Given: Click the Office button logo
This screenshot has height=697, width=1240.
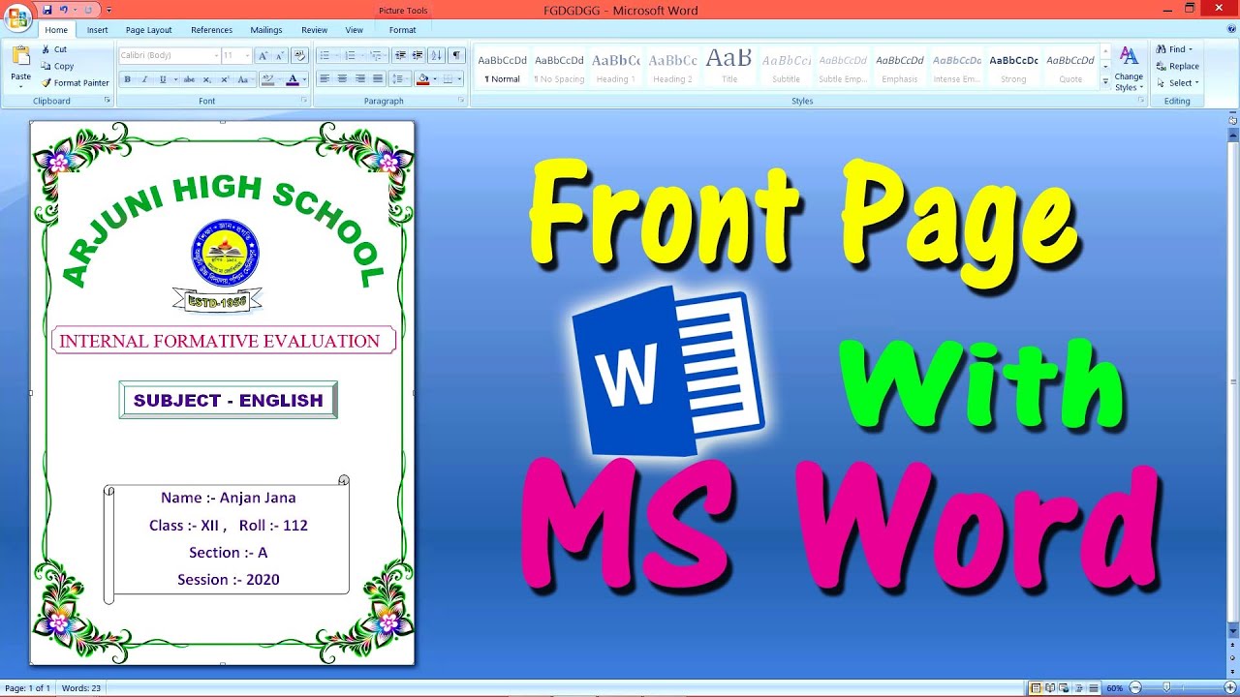Looking at the screenshot, I should pyautogui.click(x=17, y=17).
